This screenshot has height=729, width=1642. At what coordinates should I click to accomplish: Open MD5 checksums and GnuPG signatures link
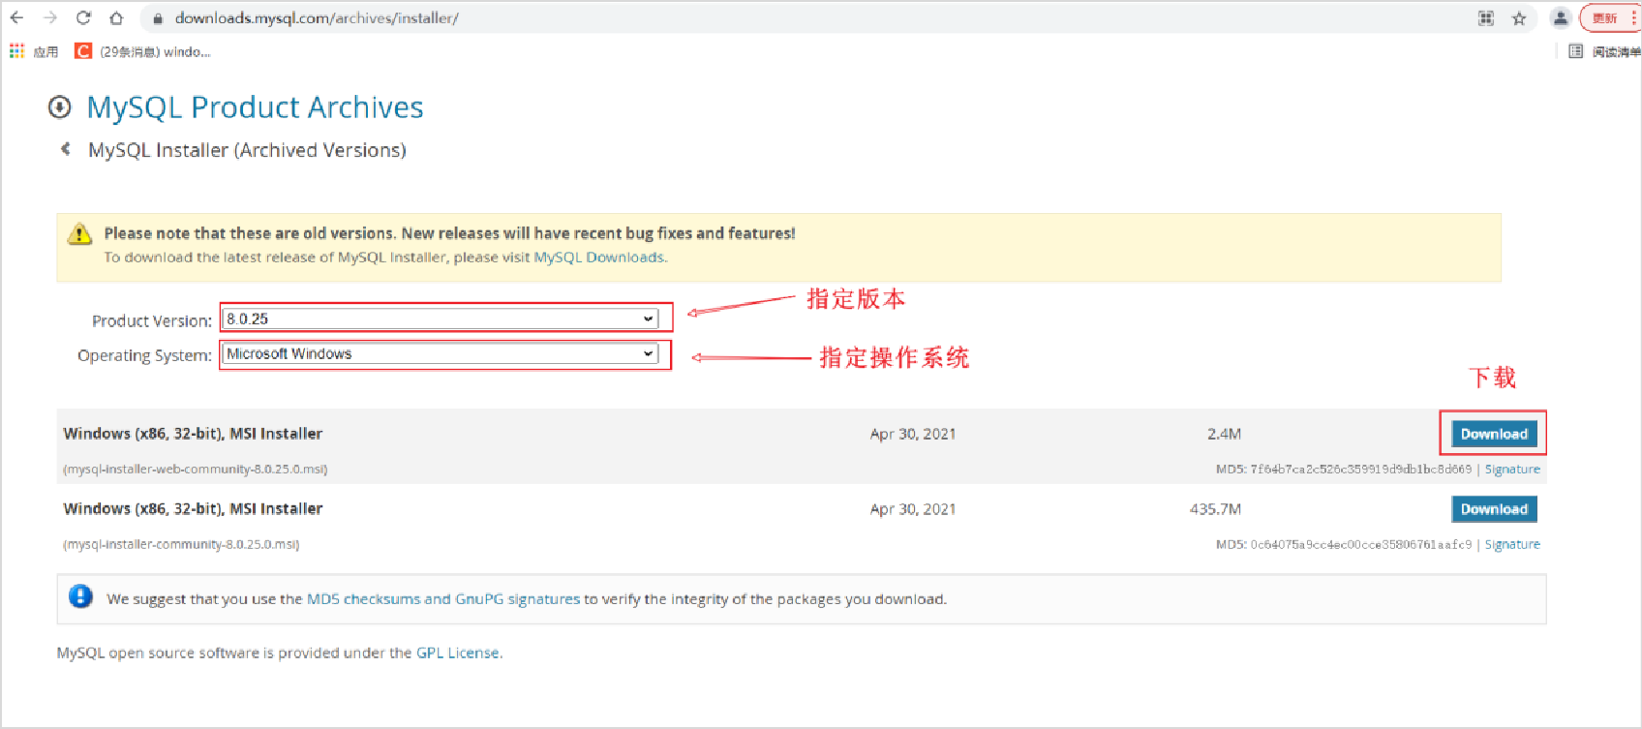[x=443, y=599]
